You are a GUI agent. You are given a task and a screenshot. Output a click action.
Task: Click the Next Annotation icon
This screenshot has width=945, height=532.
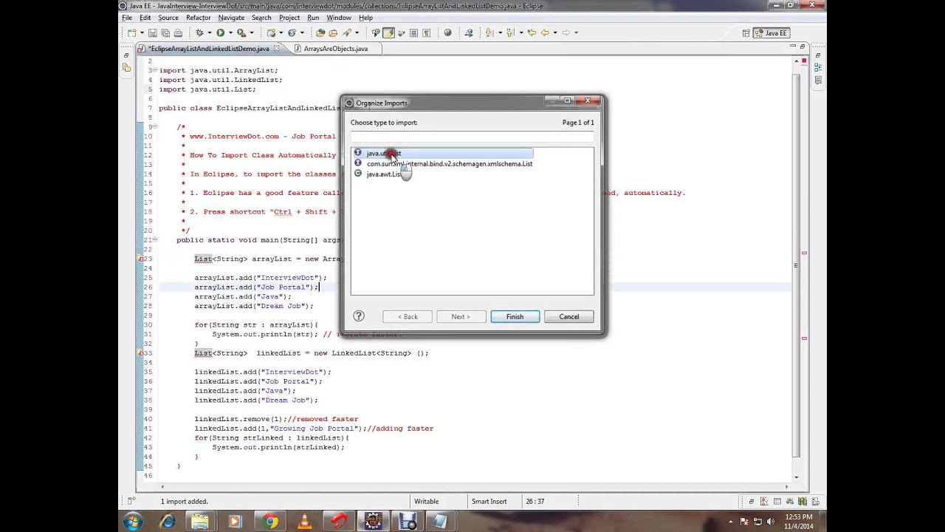click(489, 33)
